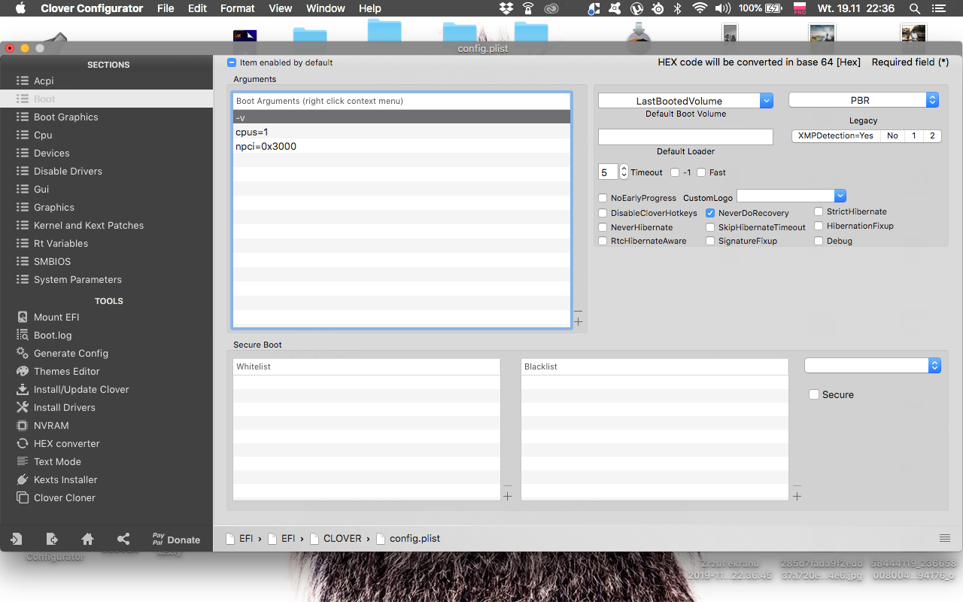The width and height of the screenshot is (963, 602).
Task: Enable the RtcHibernateAware checkbox
Action: coord(603,241)
